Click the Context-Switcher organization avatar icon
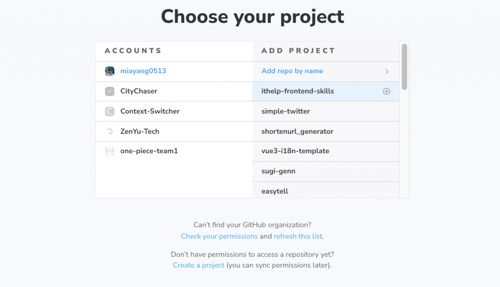 (x=110, y=111)
